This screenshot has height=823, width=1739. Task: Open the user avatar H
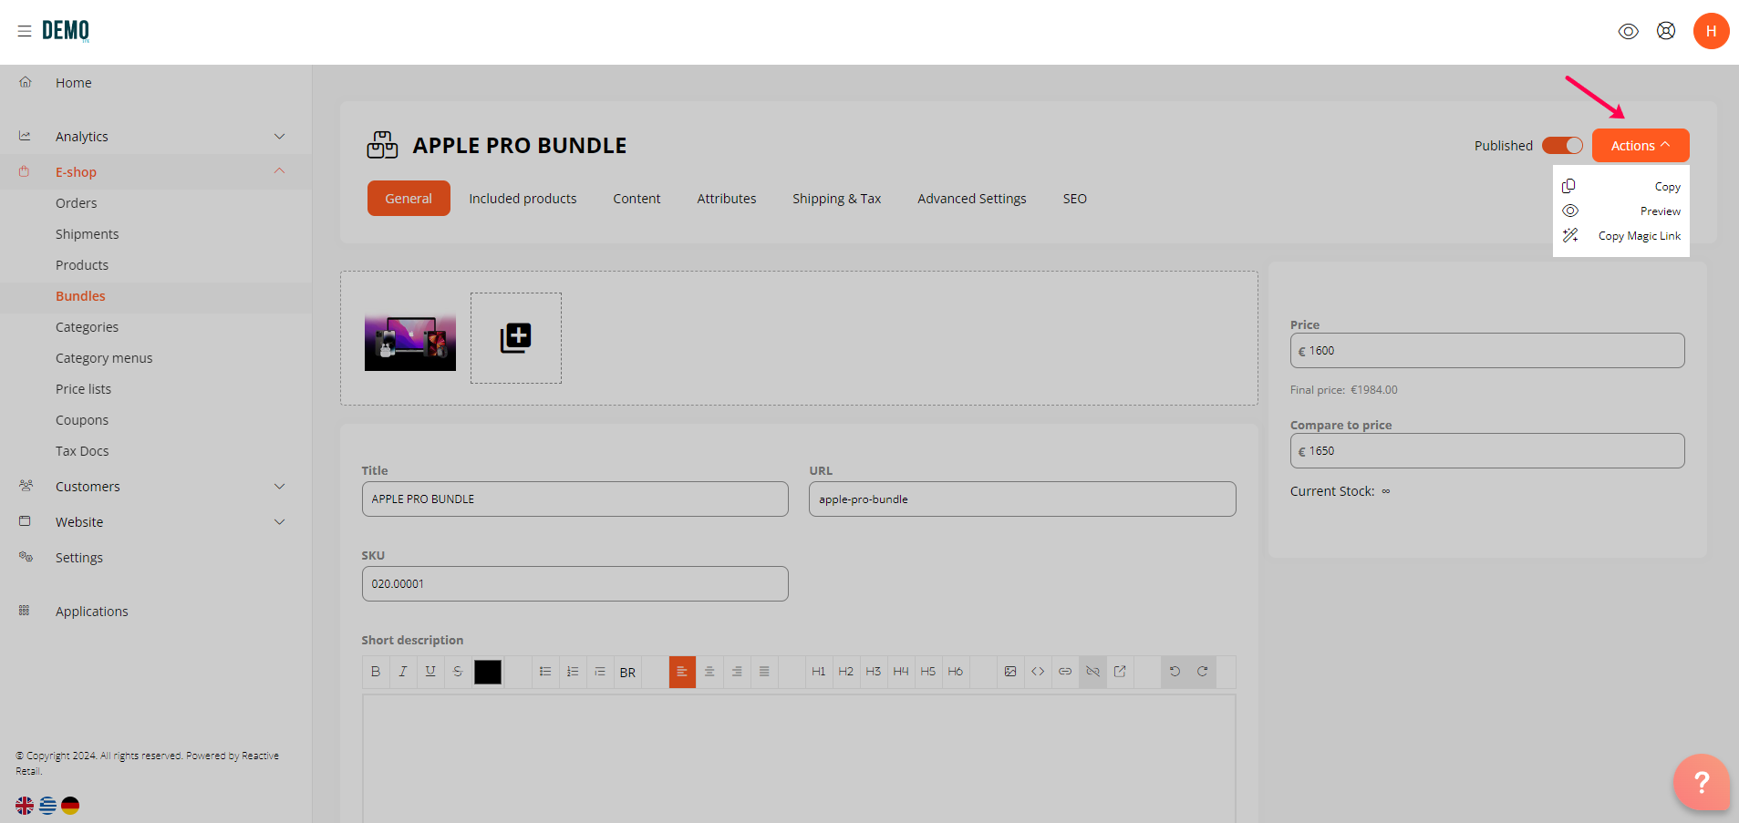click(x=1711, y=31)
